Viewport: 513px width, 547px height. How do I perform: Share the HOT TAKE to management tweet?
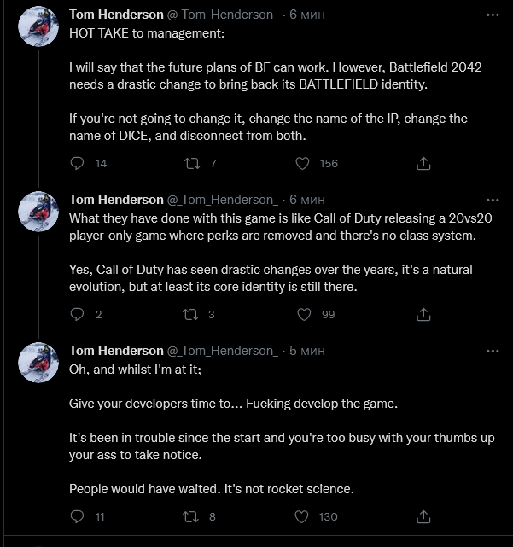point(422,163)
